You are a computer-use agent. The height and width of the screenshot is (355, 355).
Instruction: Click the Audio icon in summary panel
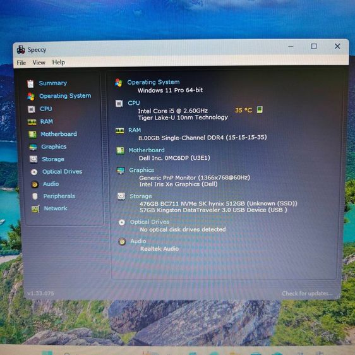tap(123, 241)
